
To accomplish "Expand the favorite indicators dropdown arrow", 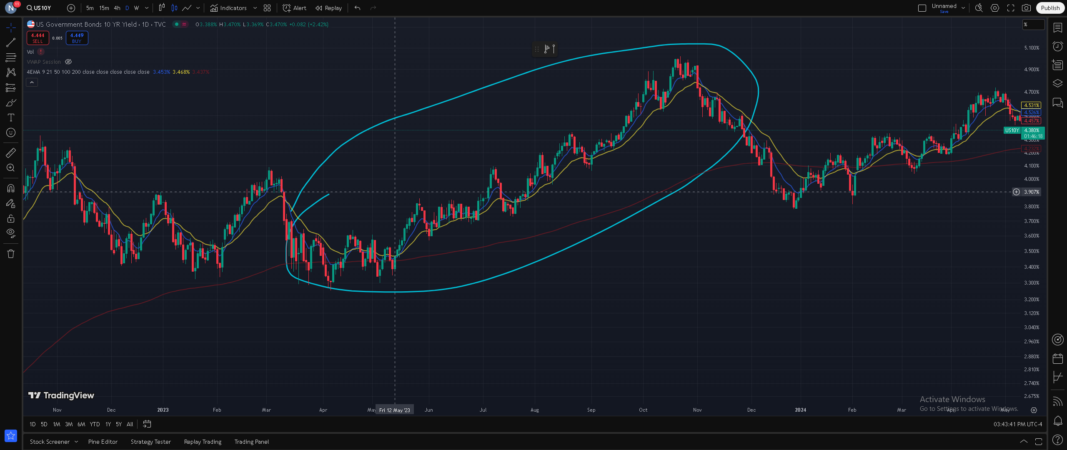I will pyautogui.click(x=255, y=8).
